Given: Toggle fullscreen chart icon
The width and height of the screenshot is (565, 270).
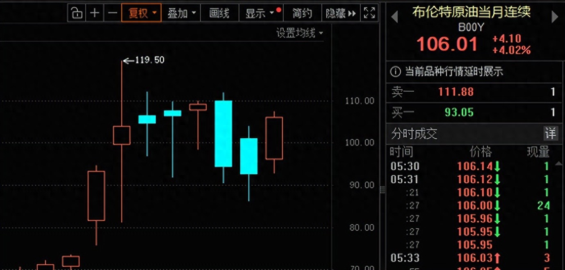Looking at the screenshot, I should tap(369, 13).
